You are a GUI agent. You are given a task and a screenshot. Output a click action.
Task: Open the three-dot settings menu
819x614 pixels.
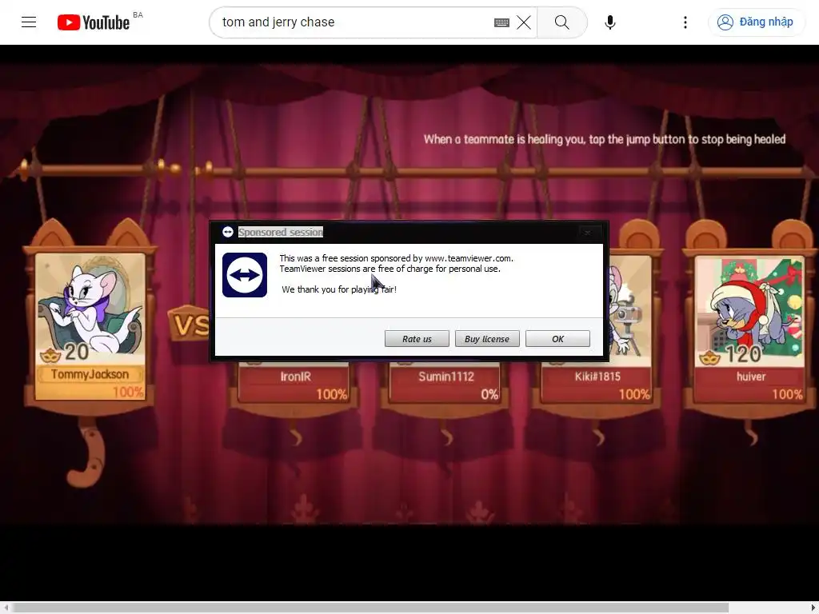[685, 22]
